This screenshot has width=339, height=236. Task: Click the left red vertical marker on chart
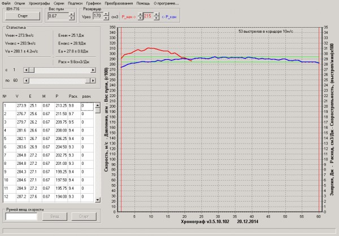pos(121,119)
